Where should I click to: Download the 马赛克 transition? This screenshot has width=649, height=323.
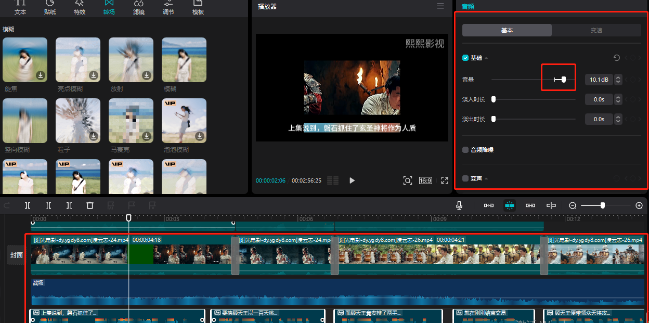[147, 136]
